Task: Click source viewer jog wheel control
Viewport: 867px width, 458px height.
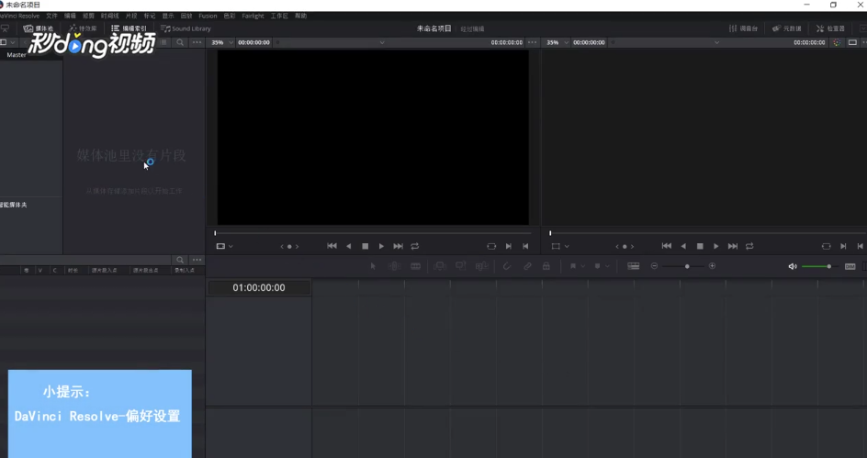Action: [x=289, y=246]
